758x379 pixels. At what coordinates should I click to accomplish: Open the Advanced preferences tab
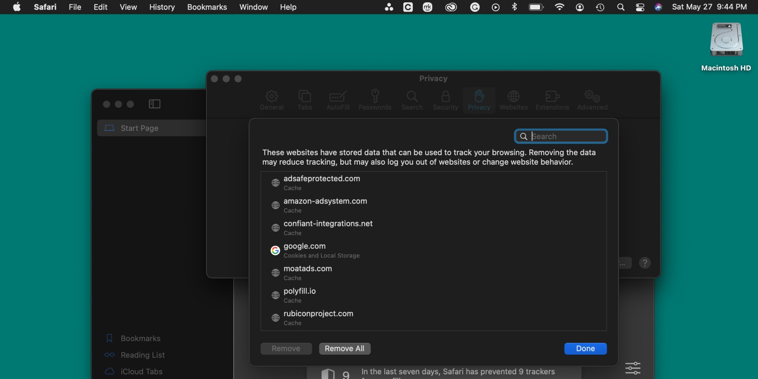pos(592,100)
